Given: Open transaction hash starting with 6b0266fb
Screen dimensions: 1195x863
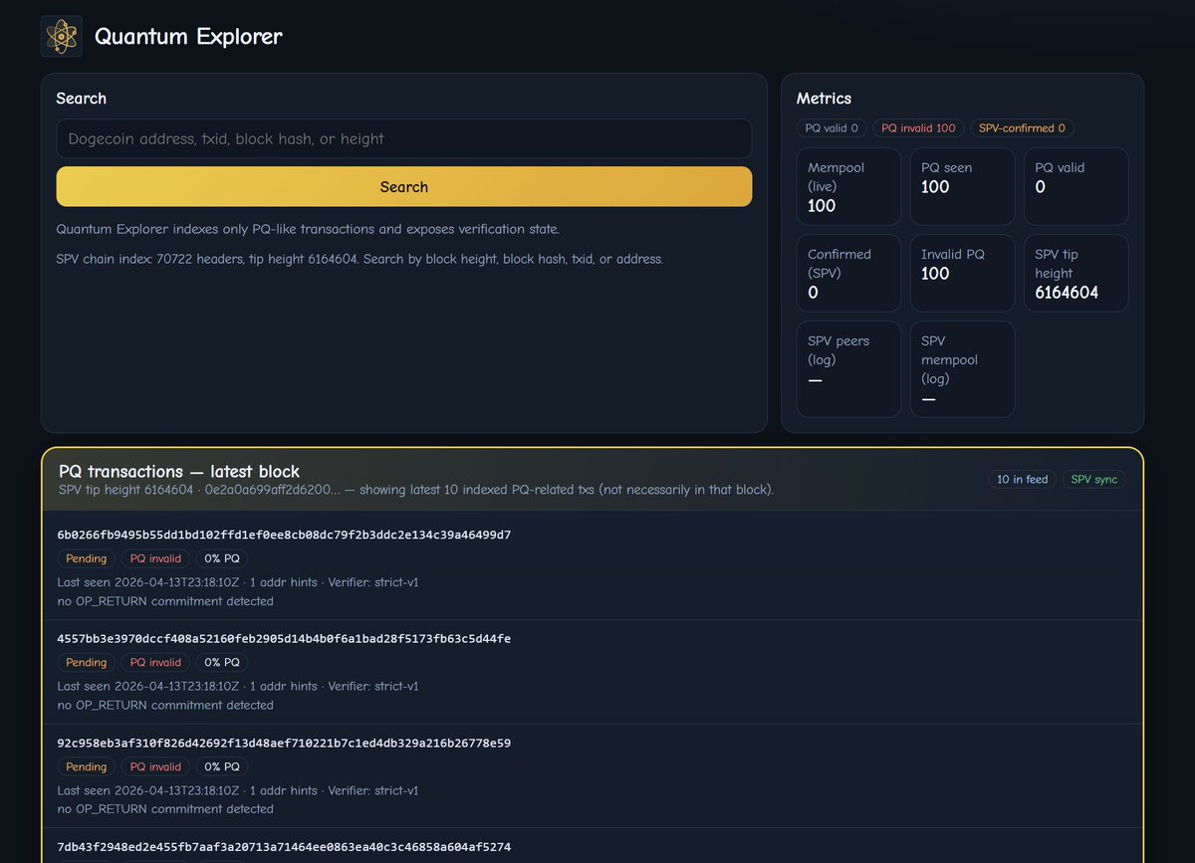Looking at the screenshot, I should [284, 536].
